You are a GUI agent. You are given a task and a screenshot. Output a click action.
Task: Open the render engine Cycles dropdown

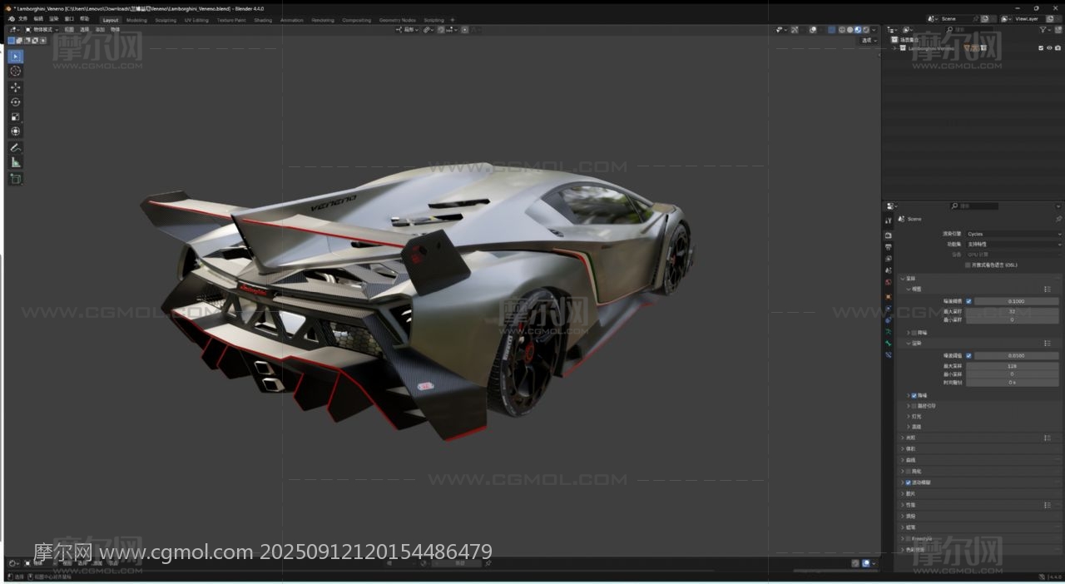coord(1013,234)
